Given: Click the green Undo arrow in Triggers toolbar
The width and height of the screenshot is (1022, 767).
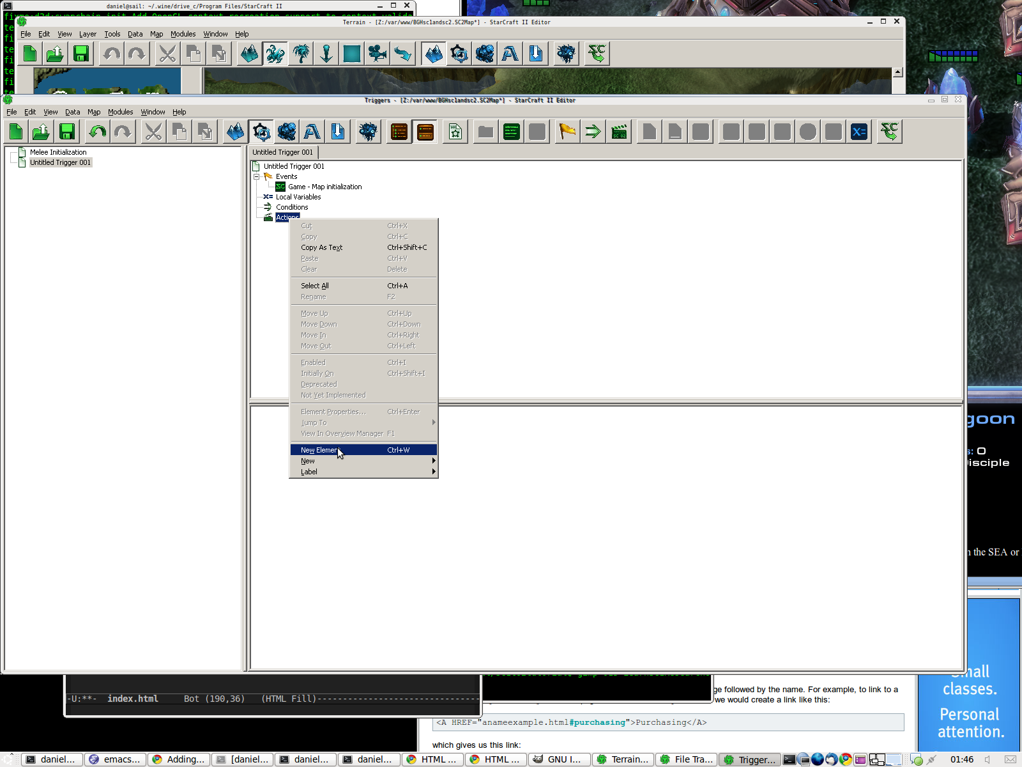Looking at the screenshot, I should point(98,132).
